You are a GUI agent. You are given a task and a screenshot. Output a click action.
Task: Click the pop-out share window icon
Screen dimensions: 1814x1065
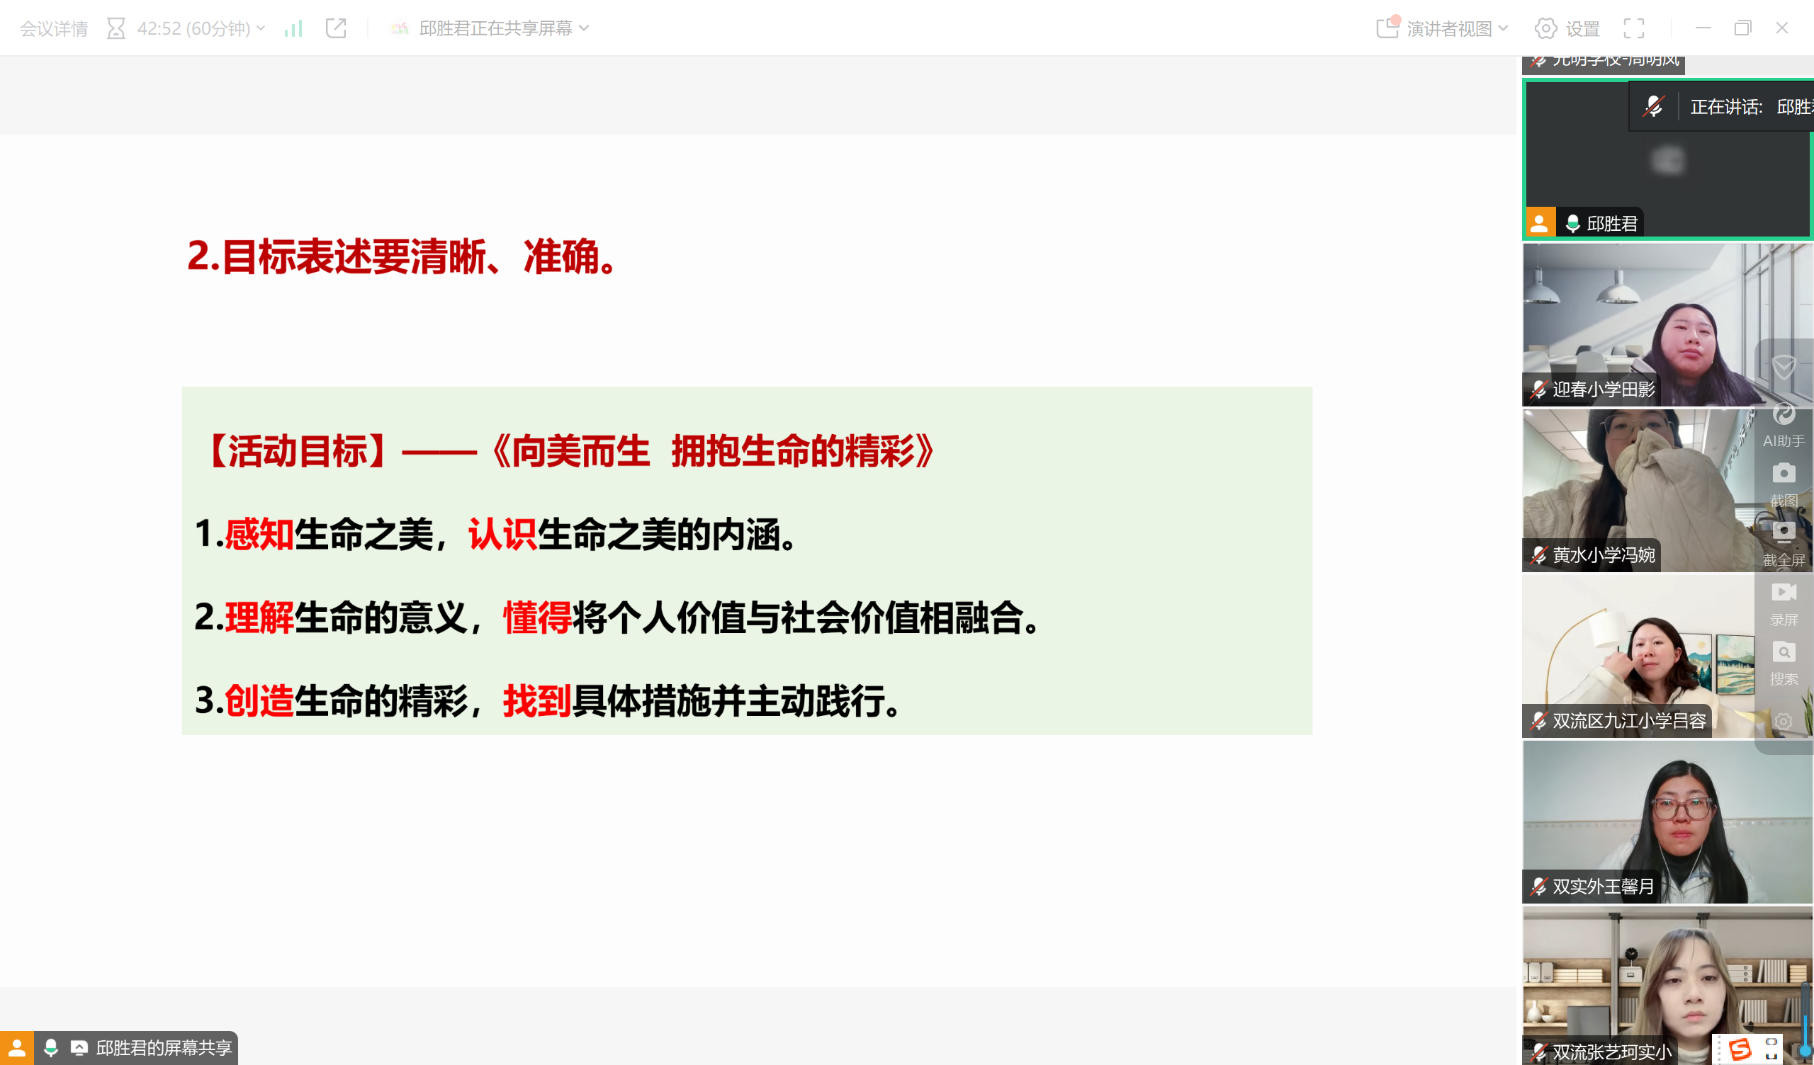[x=336, y=28]
